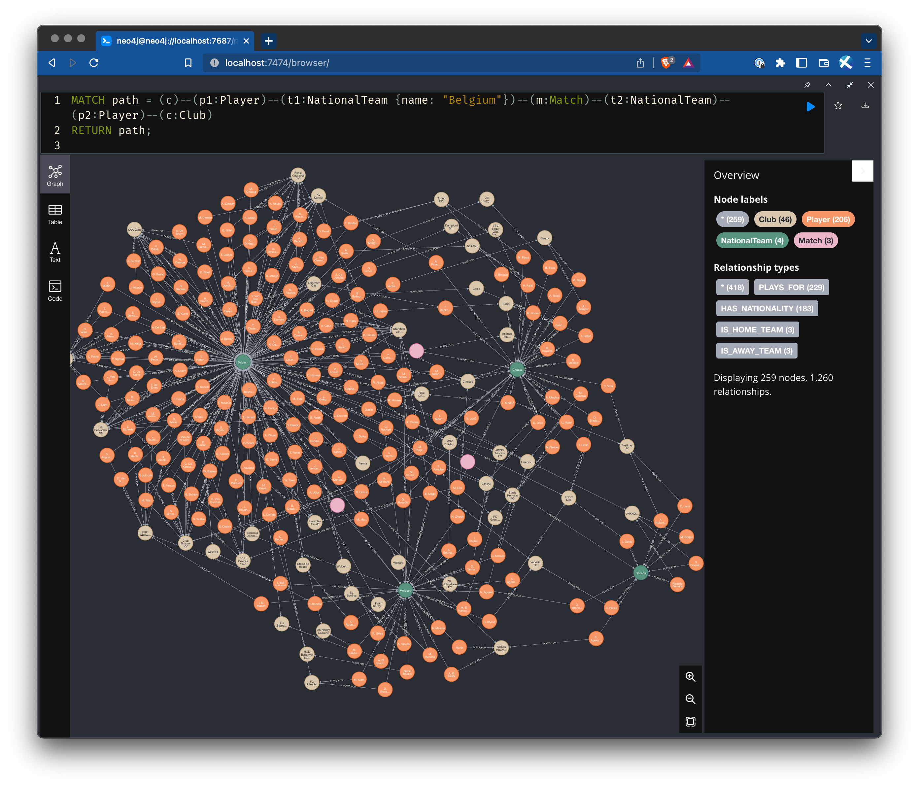
Task: Select the Player (206) node label
Action: 828,219
